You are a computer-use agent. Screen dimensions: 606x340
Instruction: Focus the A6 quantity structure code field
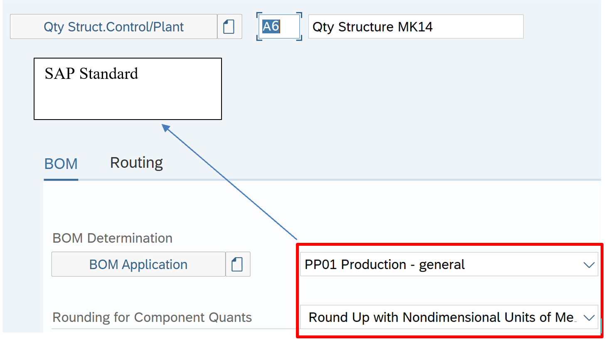[x=278, y=27]
